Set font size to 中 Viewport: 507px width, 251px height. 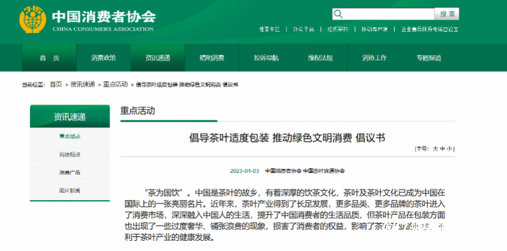[x=442, y=149]
